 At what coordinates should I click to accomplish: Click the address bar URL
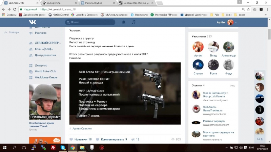(58, 9)
